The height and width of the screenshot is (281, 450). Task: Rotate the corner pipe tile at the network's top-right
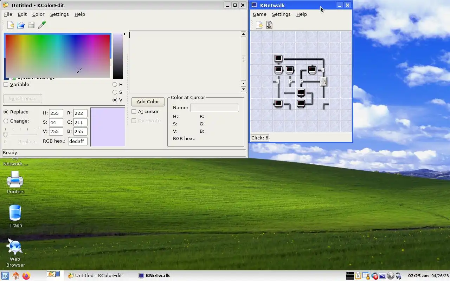click(323, 59)
